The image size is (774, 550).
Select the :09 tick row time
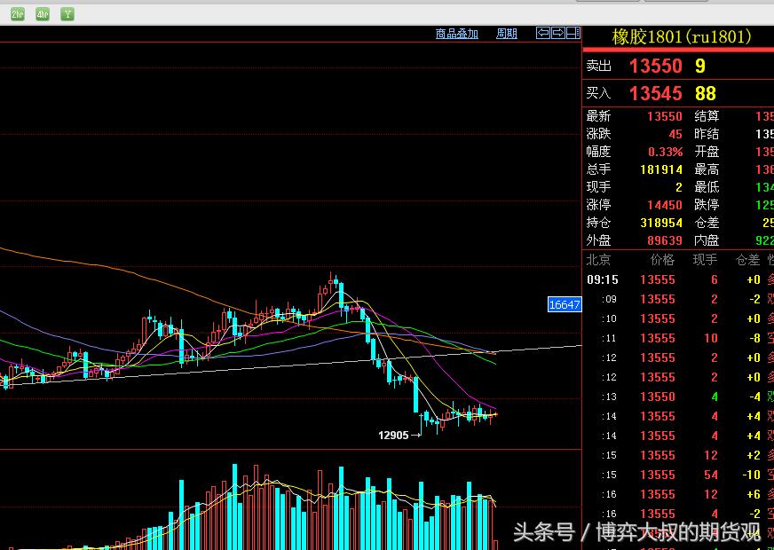(x=609, y=300)
